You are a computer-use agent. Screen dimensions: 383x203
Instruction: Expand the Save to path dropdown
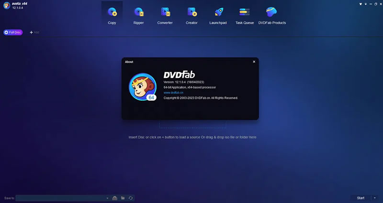click(x=107, y=198)
